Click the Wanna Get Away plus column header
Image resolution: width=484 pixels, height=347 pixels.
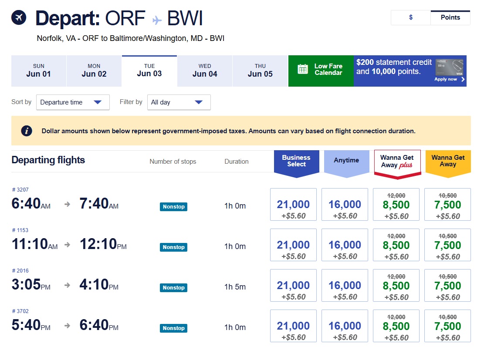[397, 164]
